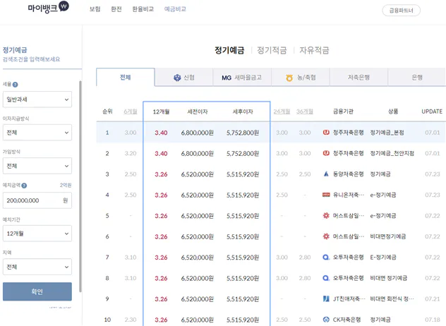Viewport: 446px width, 326px height.
Task: Open the 예금비교 menu
Action: (175, 9)
